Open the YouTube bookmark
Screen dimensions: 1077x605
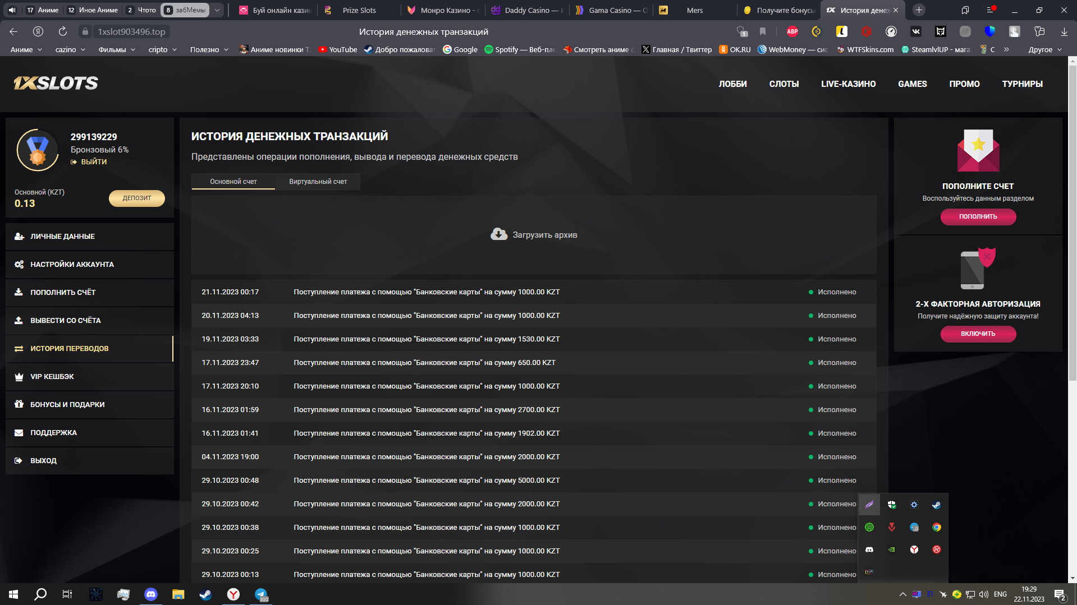coord(338,49)
